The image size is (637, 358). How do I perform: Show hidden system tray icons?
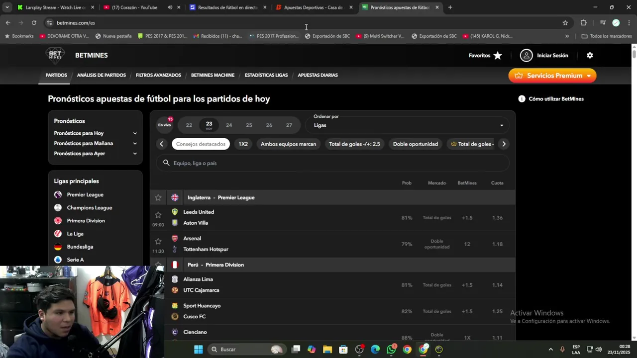tap(550, 350)
